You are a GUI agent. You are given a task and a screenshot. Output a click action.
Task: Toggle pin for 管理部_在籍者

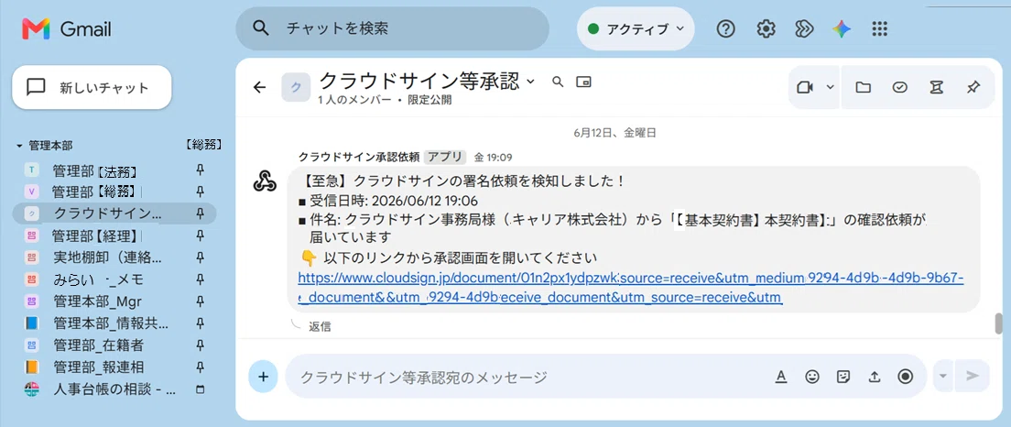tap(200, 345)
